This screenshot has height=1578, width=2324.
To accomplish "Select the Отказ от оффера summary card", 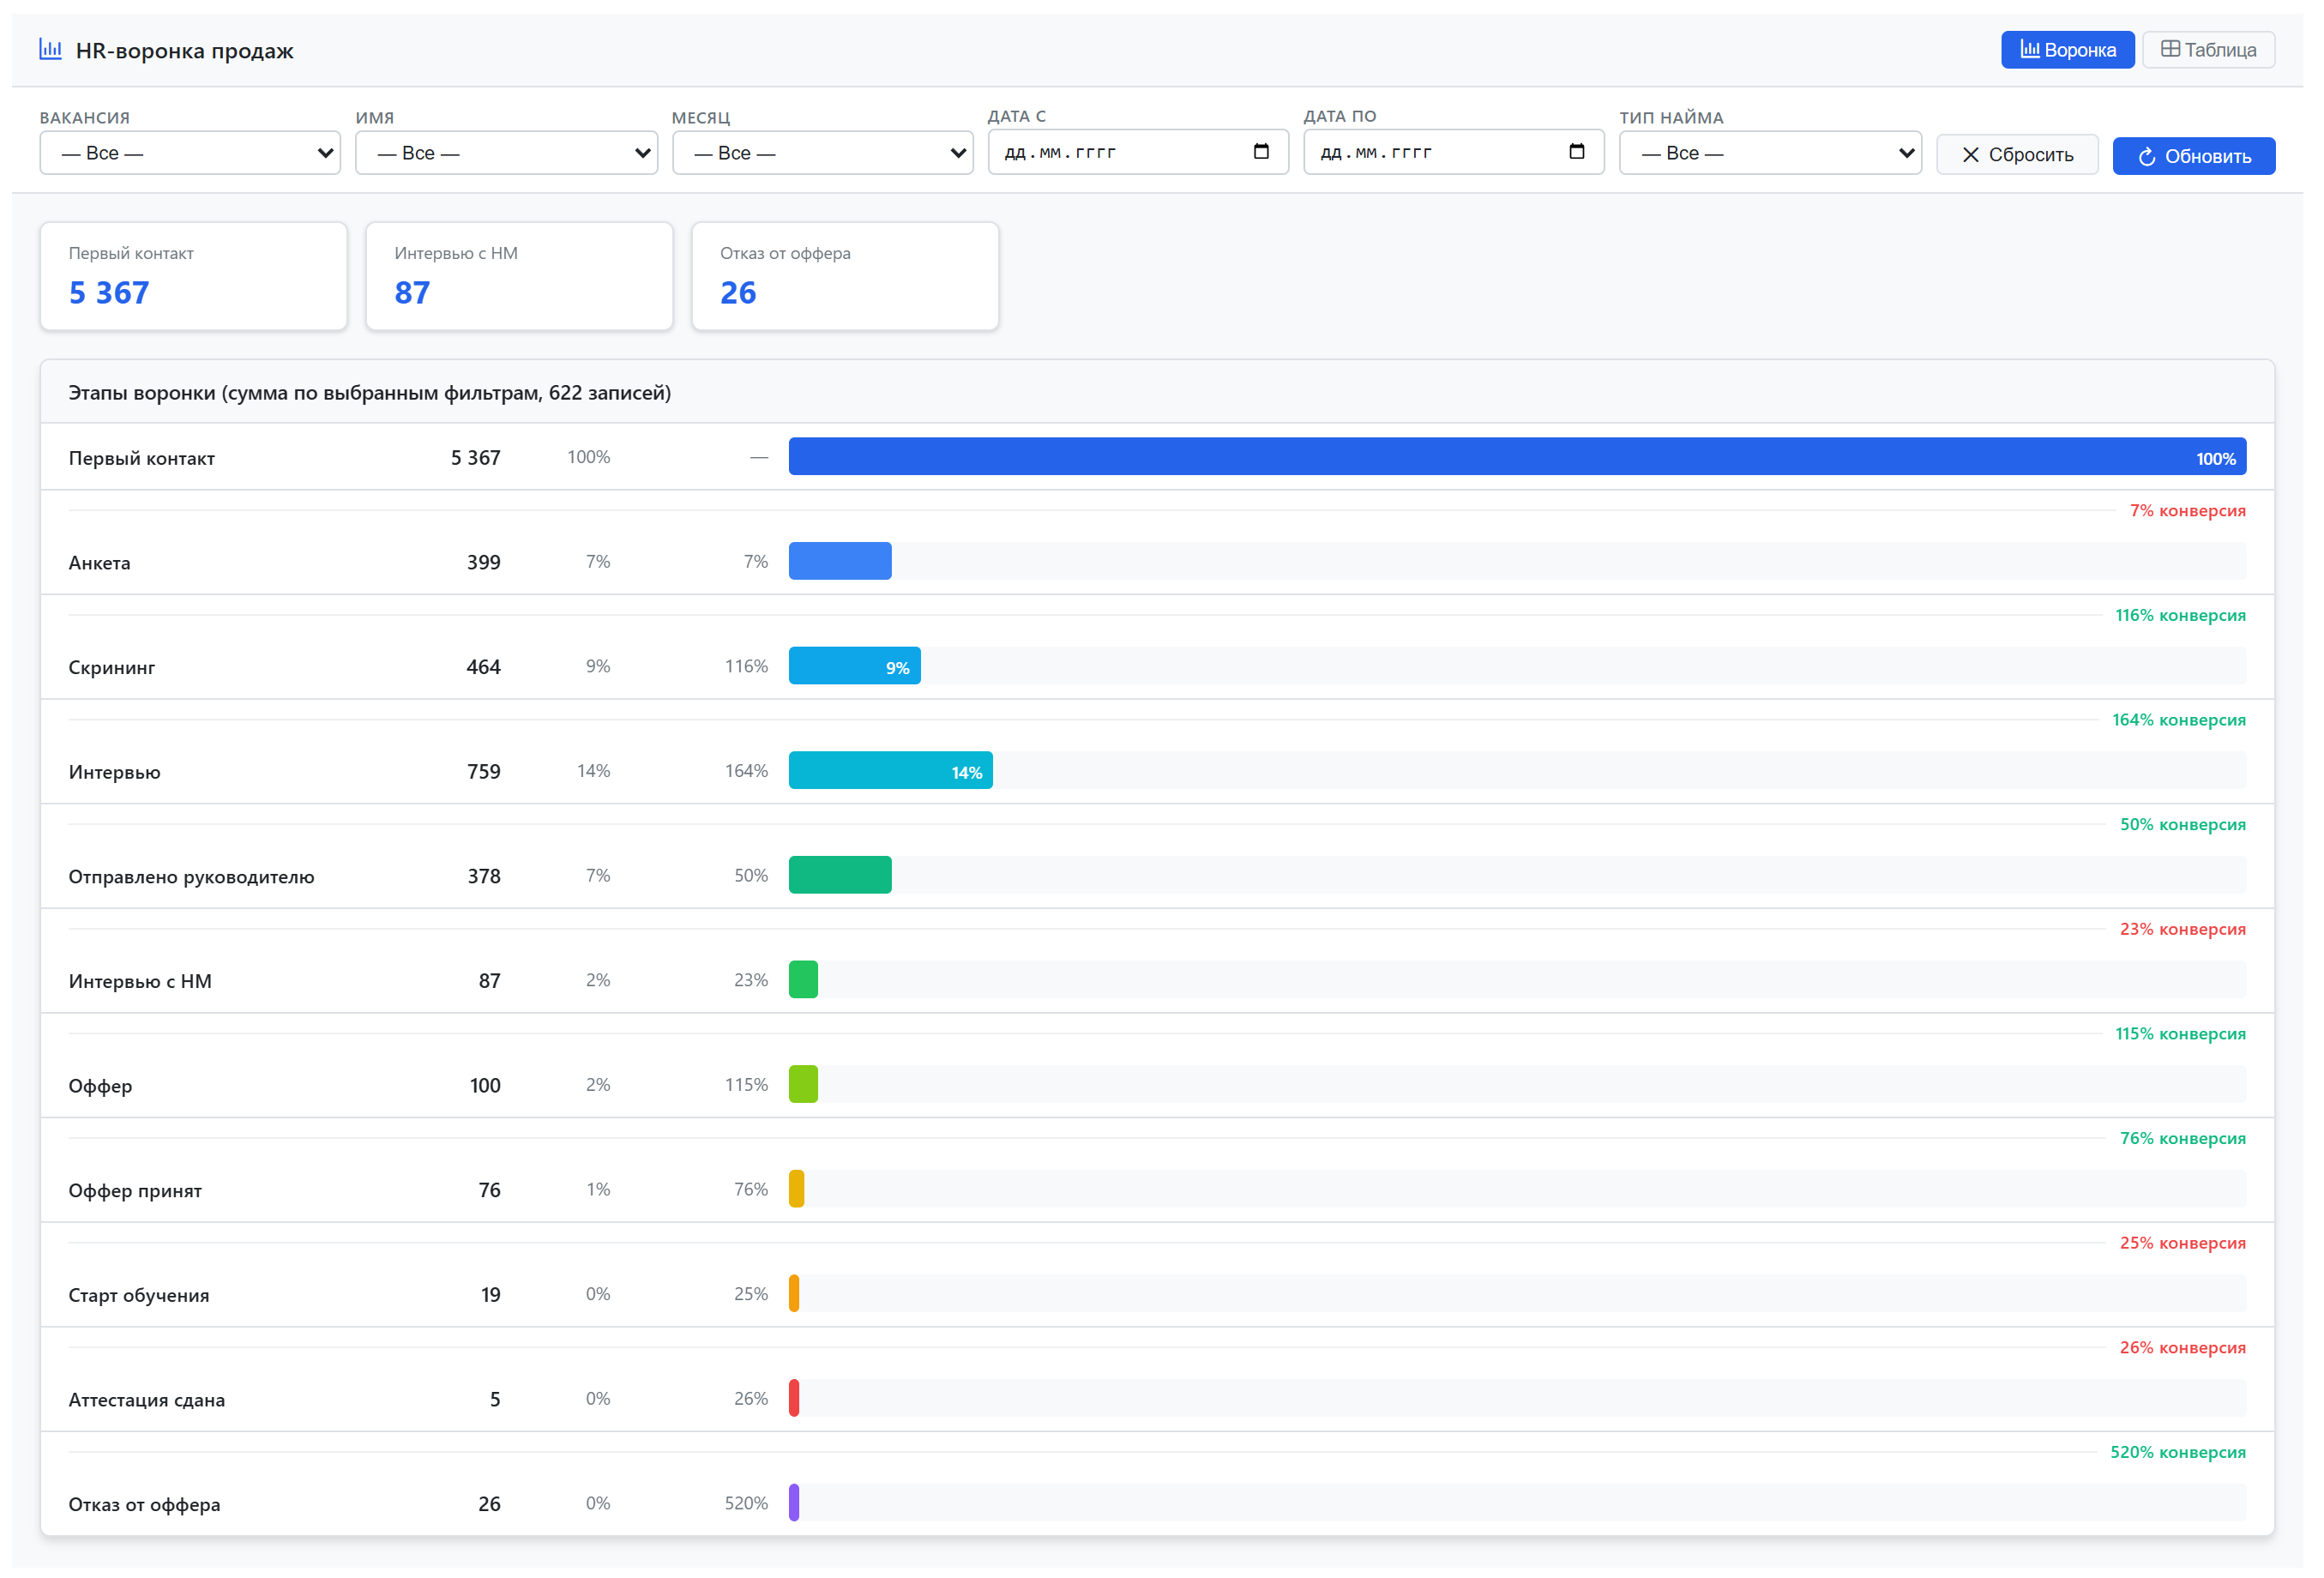I will [x=846, y=276].
